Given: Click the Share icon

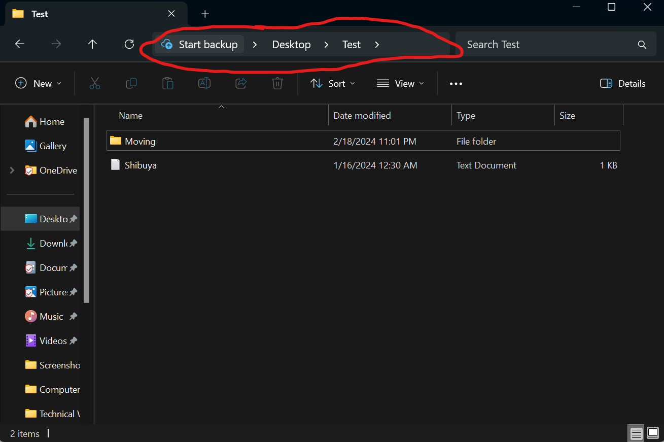Looking at the screenshot, I should pos(241,83).
